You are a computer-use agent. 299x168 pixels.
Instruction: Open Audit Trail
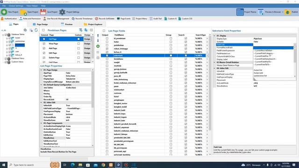(156, 19)
